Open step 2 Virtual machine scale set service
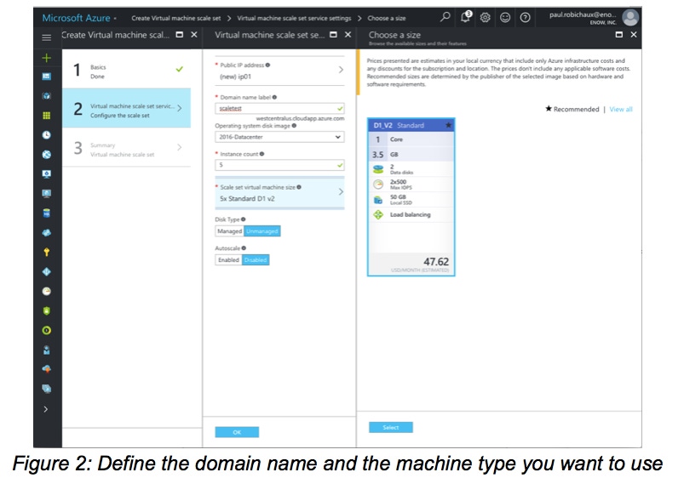Screen dimensions: 684x478 coord(127,108)
